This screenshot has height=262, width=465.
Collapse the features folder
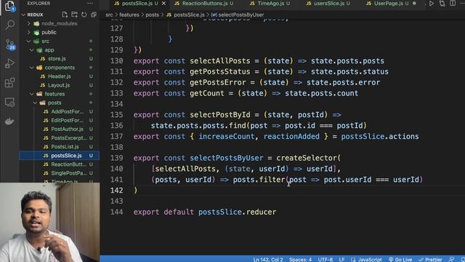[32, 94]
